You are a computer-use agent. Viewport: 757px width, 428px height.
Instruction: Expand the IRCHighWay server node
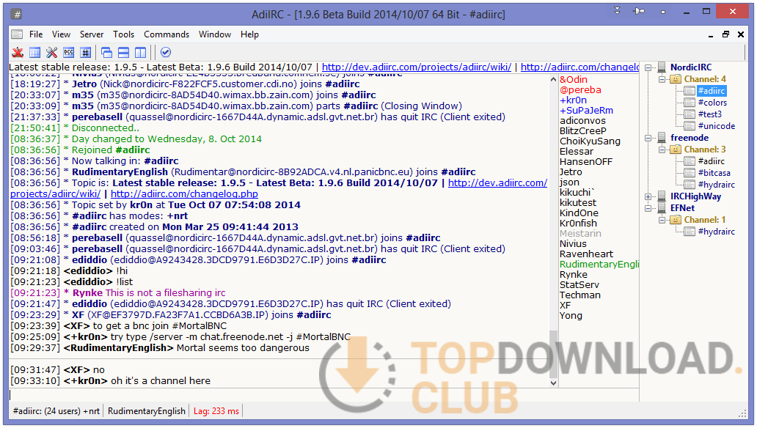648,196
